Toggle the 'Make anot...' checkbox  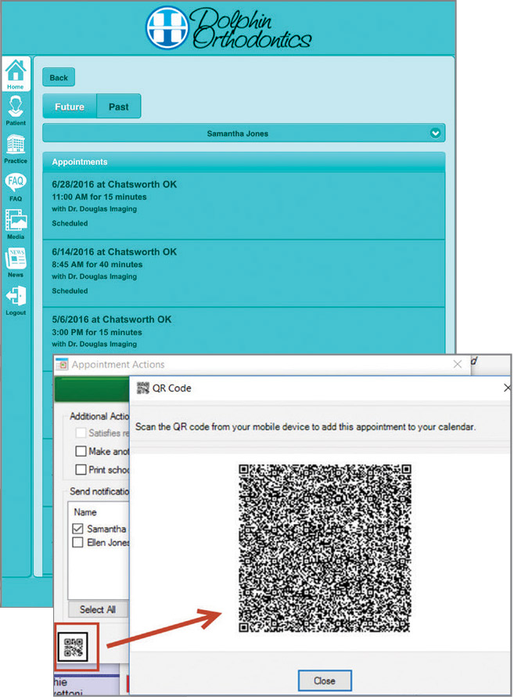click(x=81, y=451)
